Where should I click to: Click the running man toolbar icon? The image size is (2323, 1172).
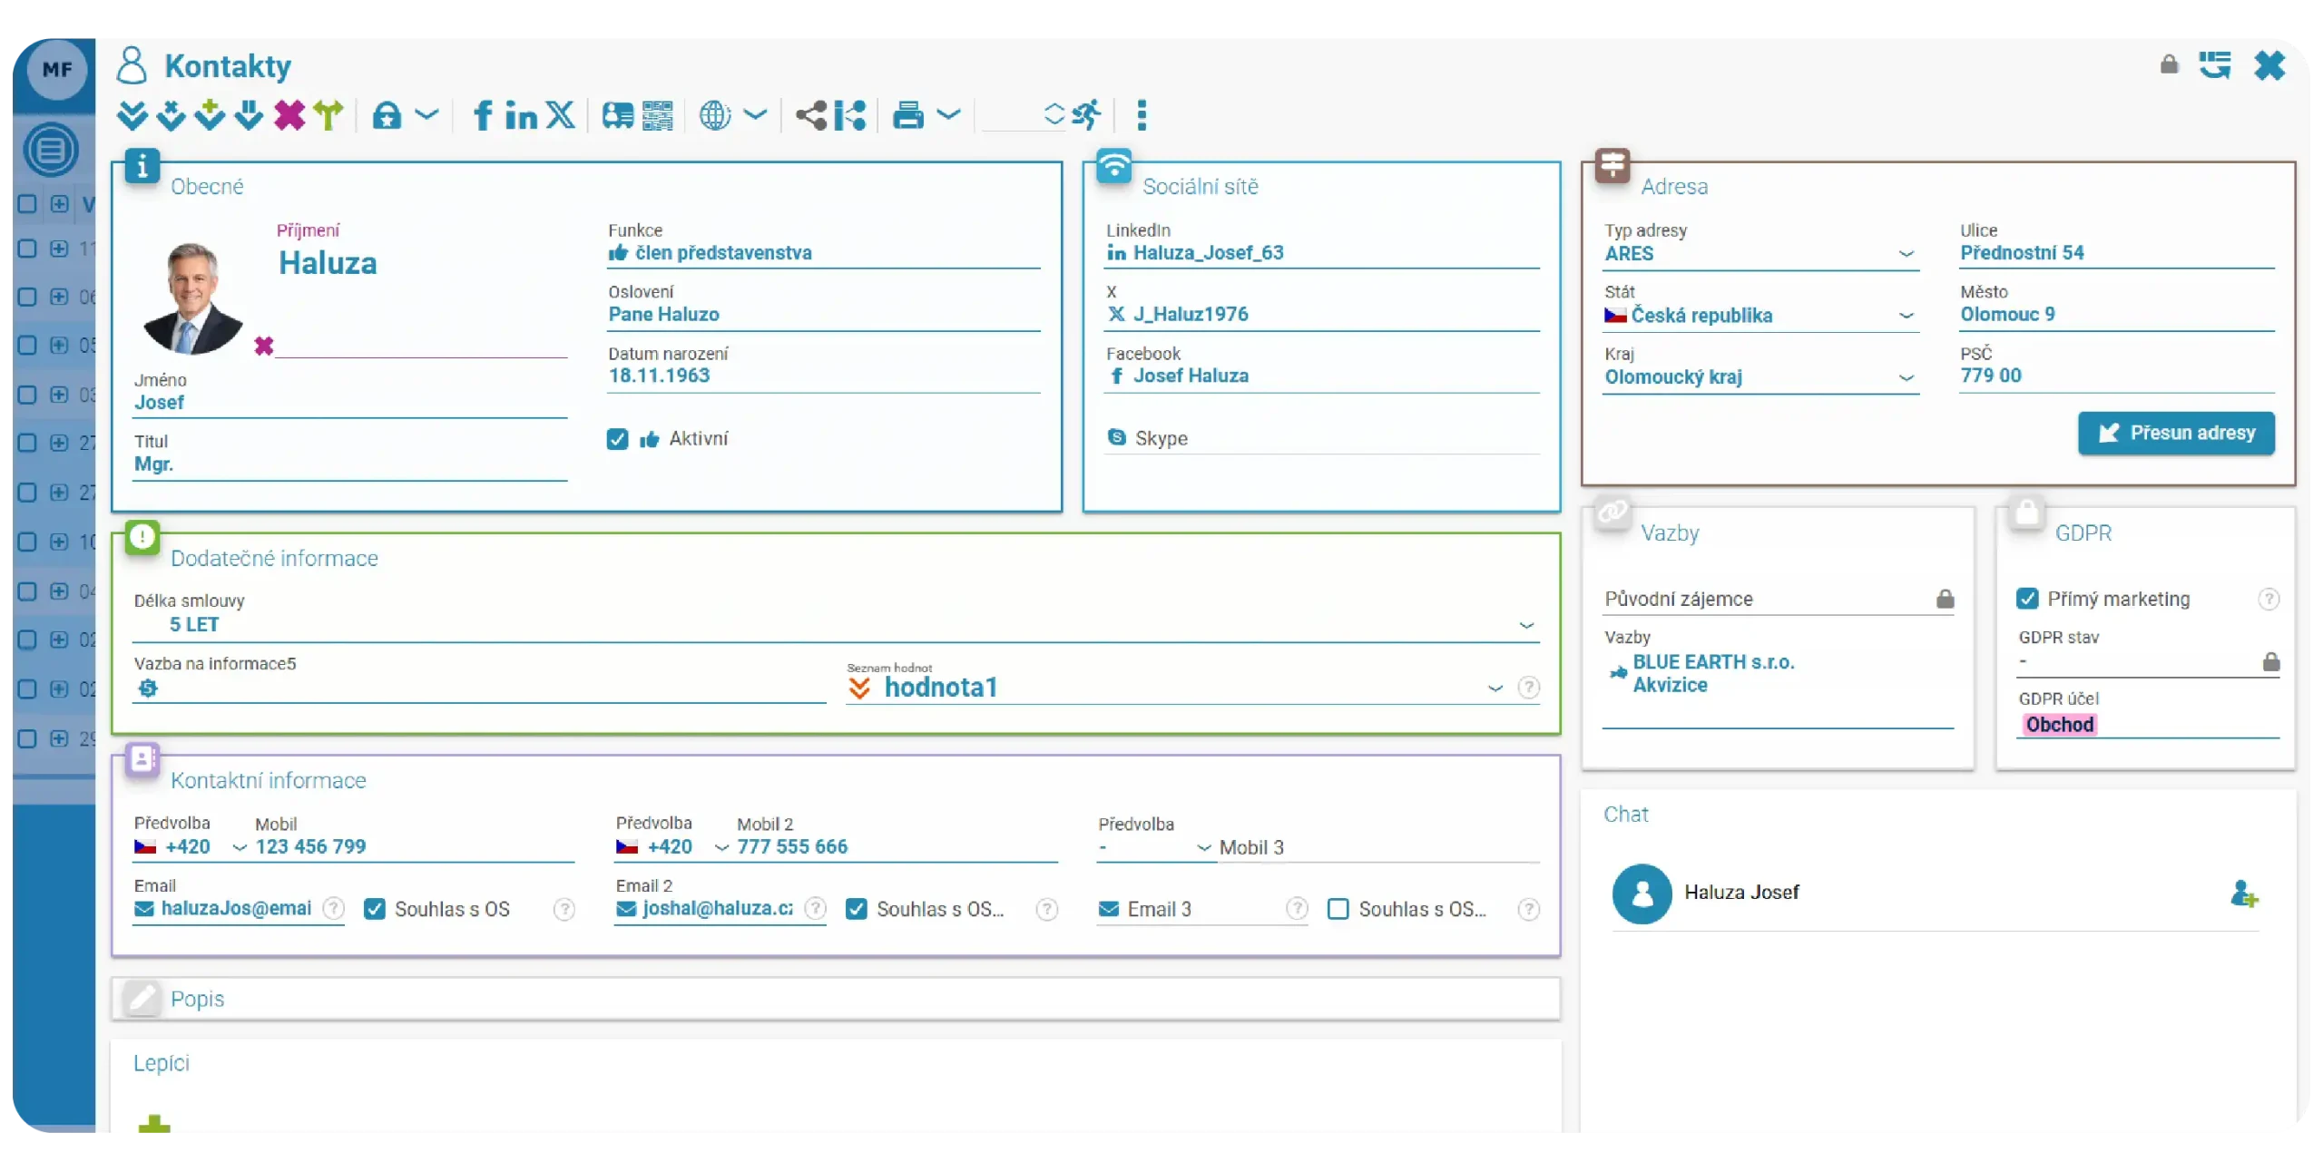coord(1086,115)
